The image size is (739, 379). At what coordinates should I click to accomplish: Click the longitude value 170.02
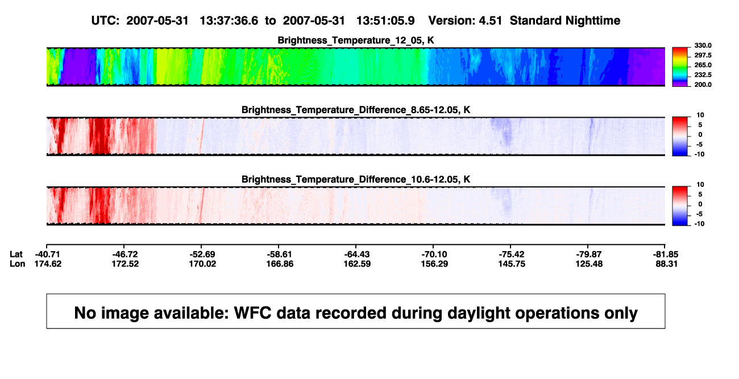(202, 264)
